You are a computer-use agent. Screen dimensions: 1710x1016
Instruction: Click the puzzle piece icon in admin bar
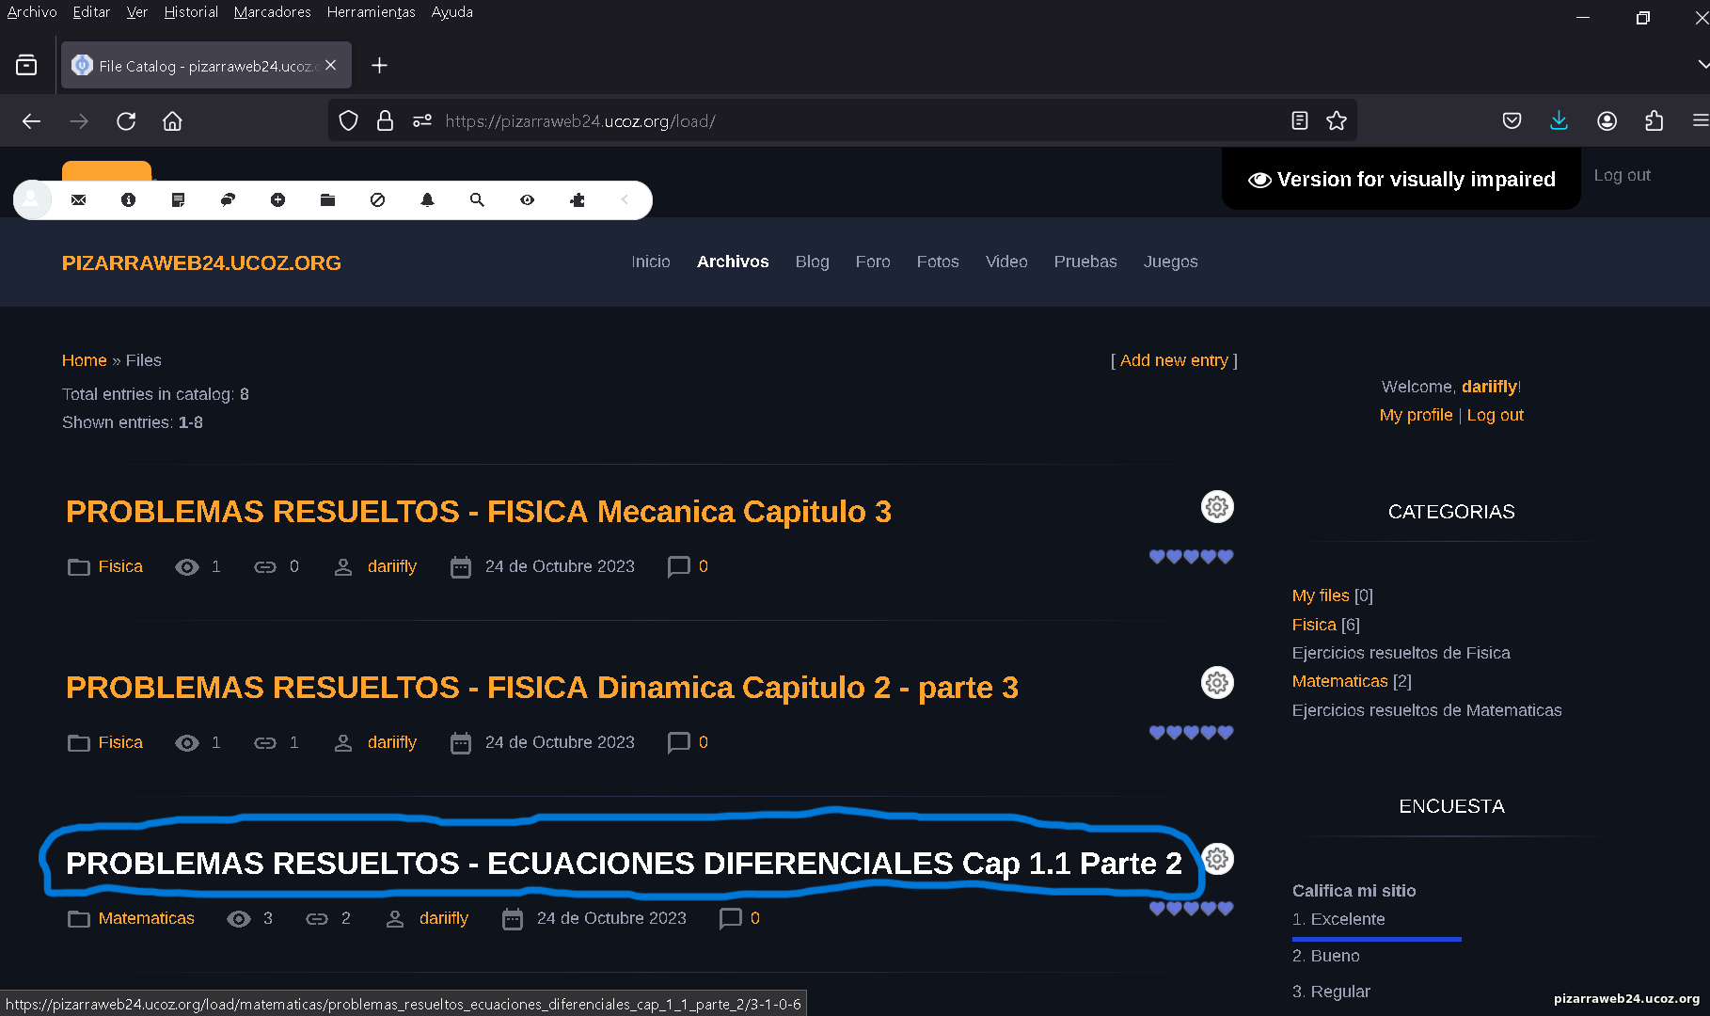click(578, 200)
